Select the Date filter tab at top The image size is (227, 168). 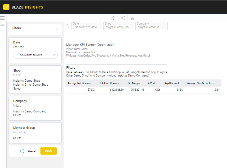(x=87, y=25)
